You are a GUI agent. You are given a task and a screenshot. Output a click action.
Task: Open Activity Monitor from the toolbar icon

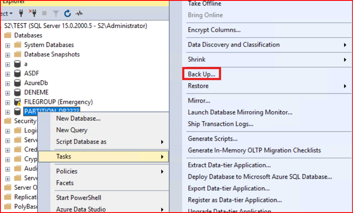79,14
